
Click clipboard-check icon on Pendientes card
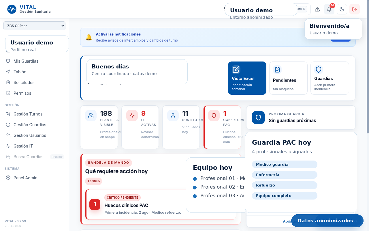[277, 70]
